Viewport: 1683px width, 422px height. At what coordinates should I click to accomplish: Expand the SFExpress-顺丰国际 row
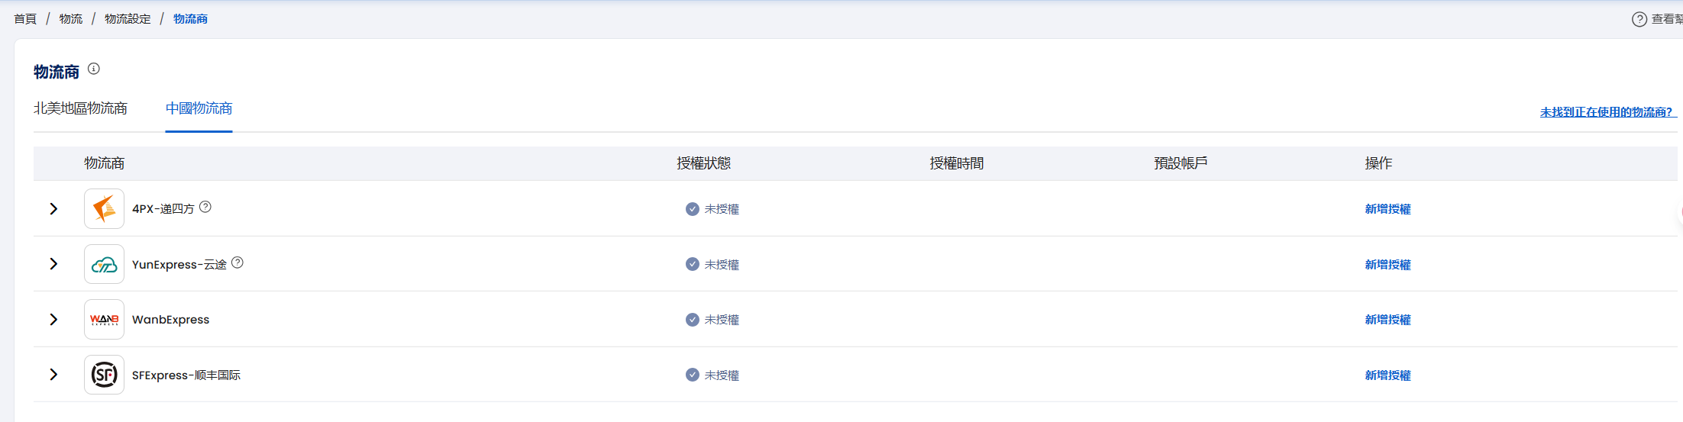point(53,375)
